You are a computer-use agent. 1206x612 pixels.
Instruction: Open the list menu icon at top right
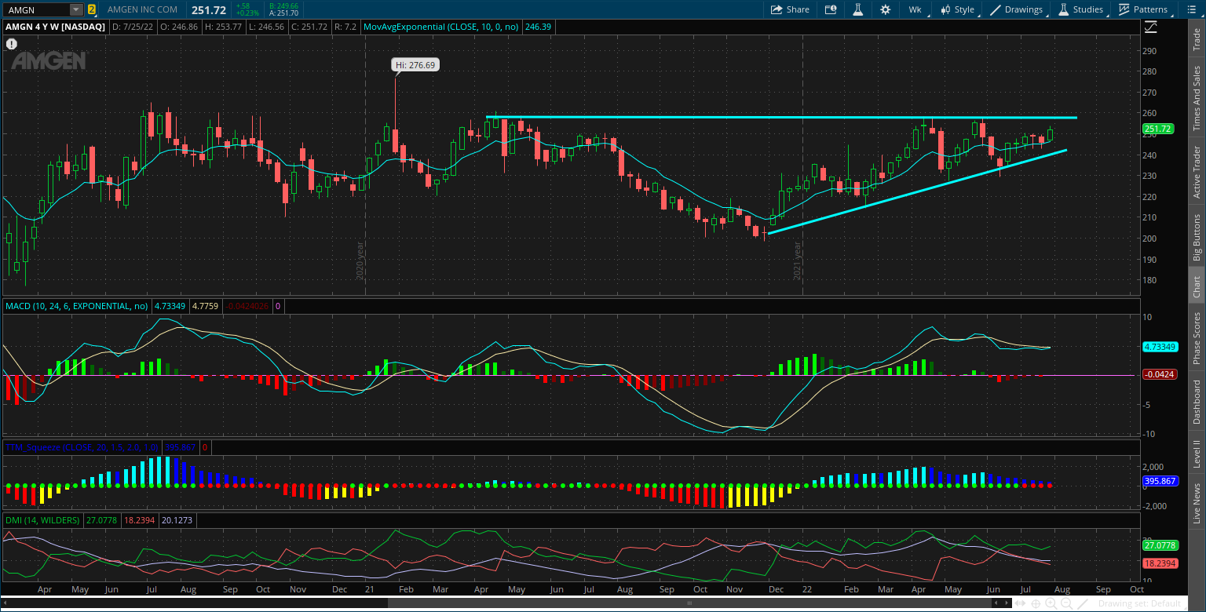coord(1190,9)
